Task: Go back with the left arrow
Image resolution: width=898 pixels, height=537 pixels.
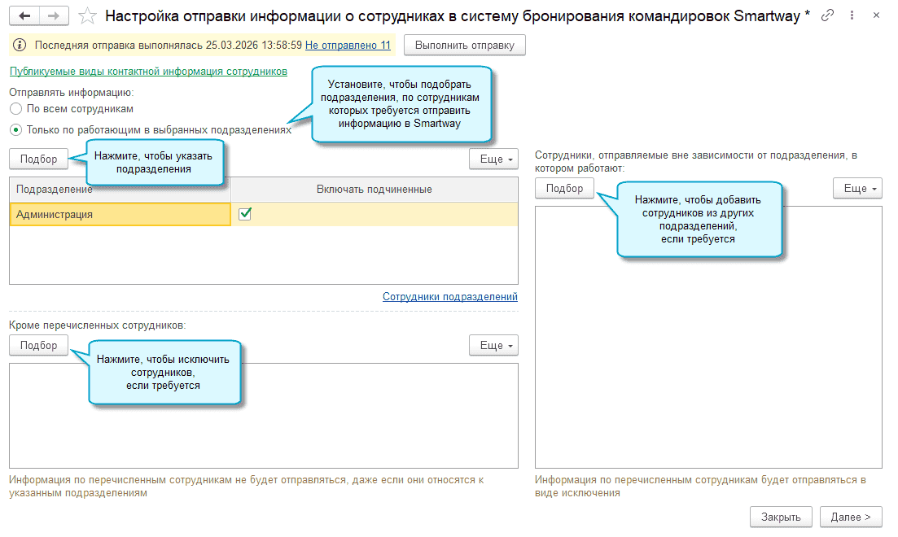Action: click(24, 15)
